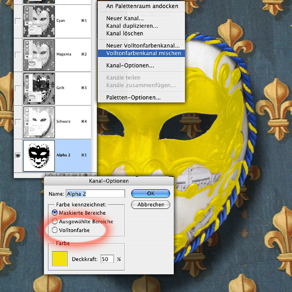
Task: Select Kanal duplizieren... menu item
Action: (x=132, y=26)
